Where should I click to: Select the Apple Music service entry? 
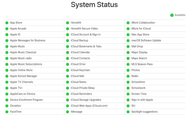tap(17, 46)
